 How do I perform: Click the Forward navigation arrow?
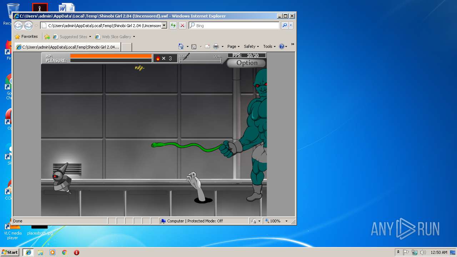click(x=28, y=25)
